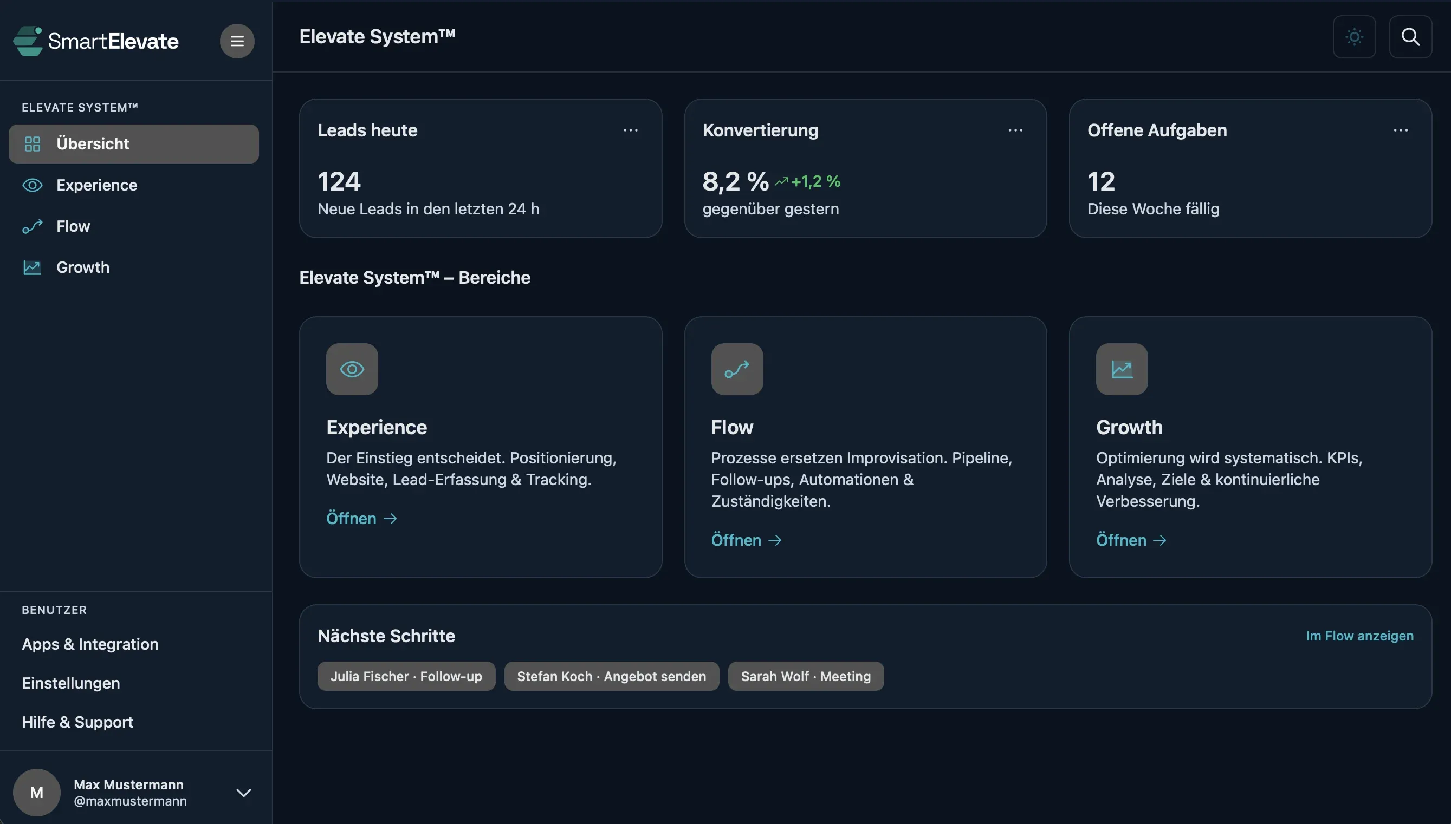Open options menu on Offene Aufgaben card

tap(1402, 130)
